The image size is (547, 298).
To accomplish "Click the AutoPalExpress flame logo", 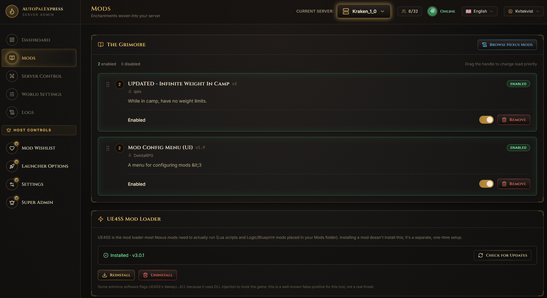I will click(x=12, y=11).
